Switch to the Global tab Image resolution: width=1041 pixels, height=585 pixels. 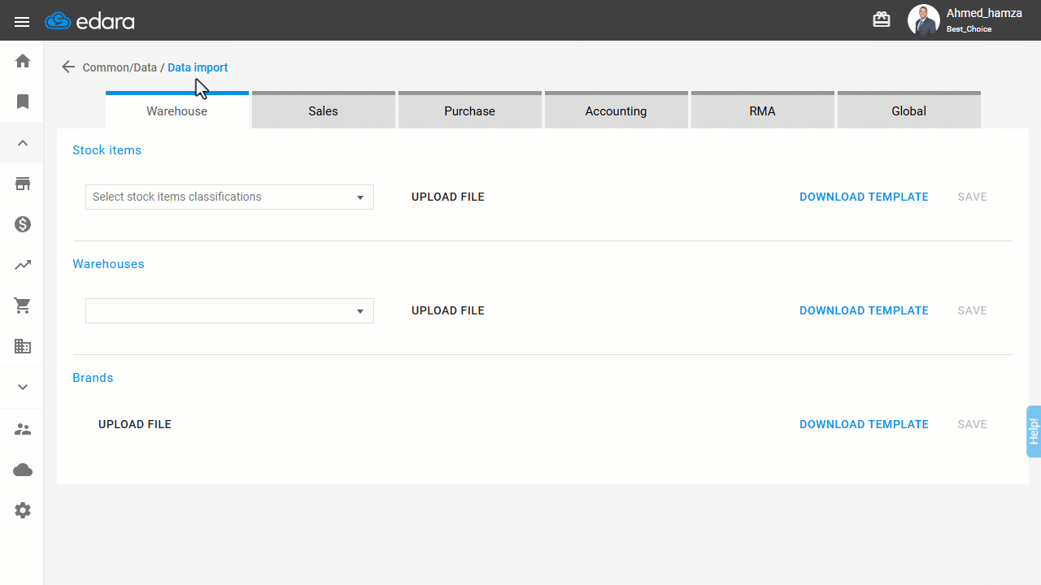[909, 110]
